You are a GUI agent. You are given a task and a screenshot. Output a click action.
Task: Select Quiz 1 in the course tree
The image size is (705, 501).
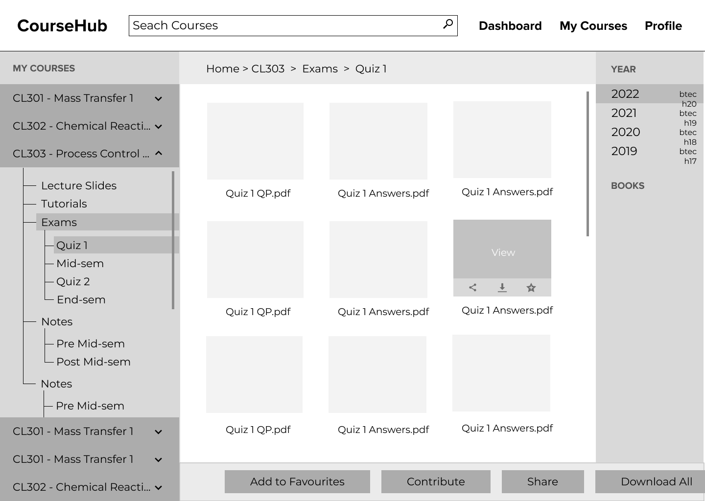point(117,245)
